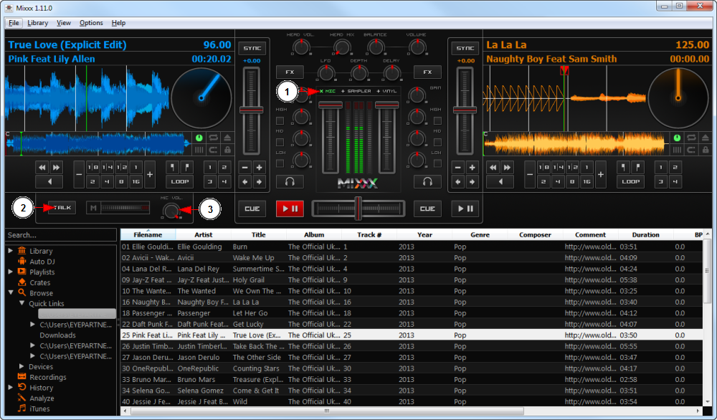
Task: Sort tracks by the Artist column header
Action: tap(204, 234)
